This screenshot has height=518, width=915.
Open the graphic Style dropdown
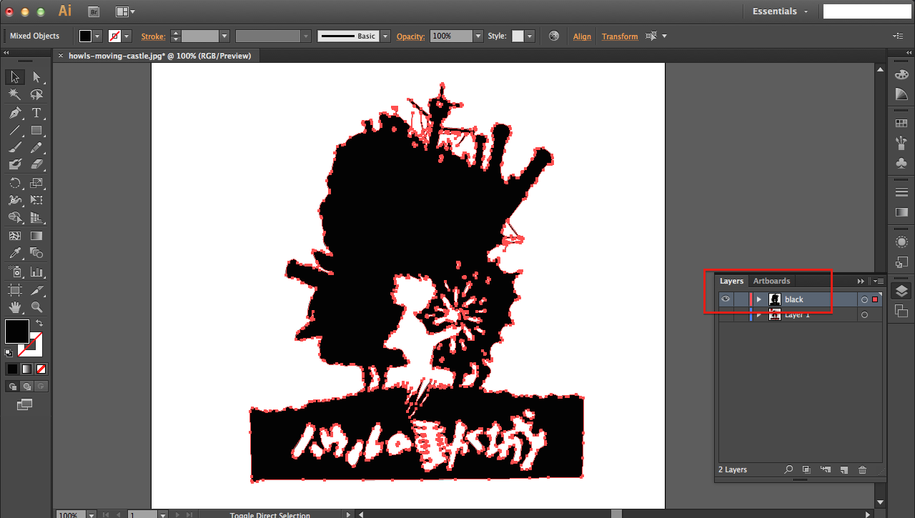tap(530, 36)
